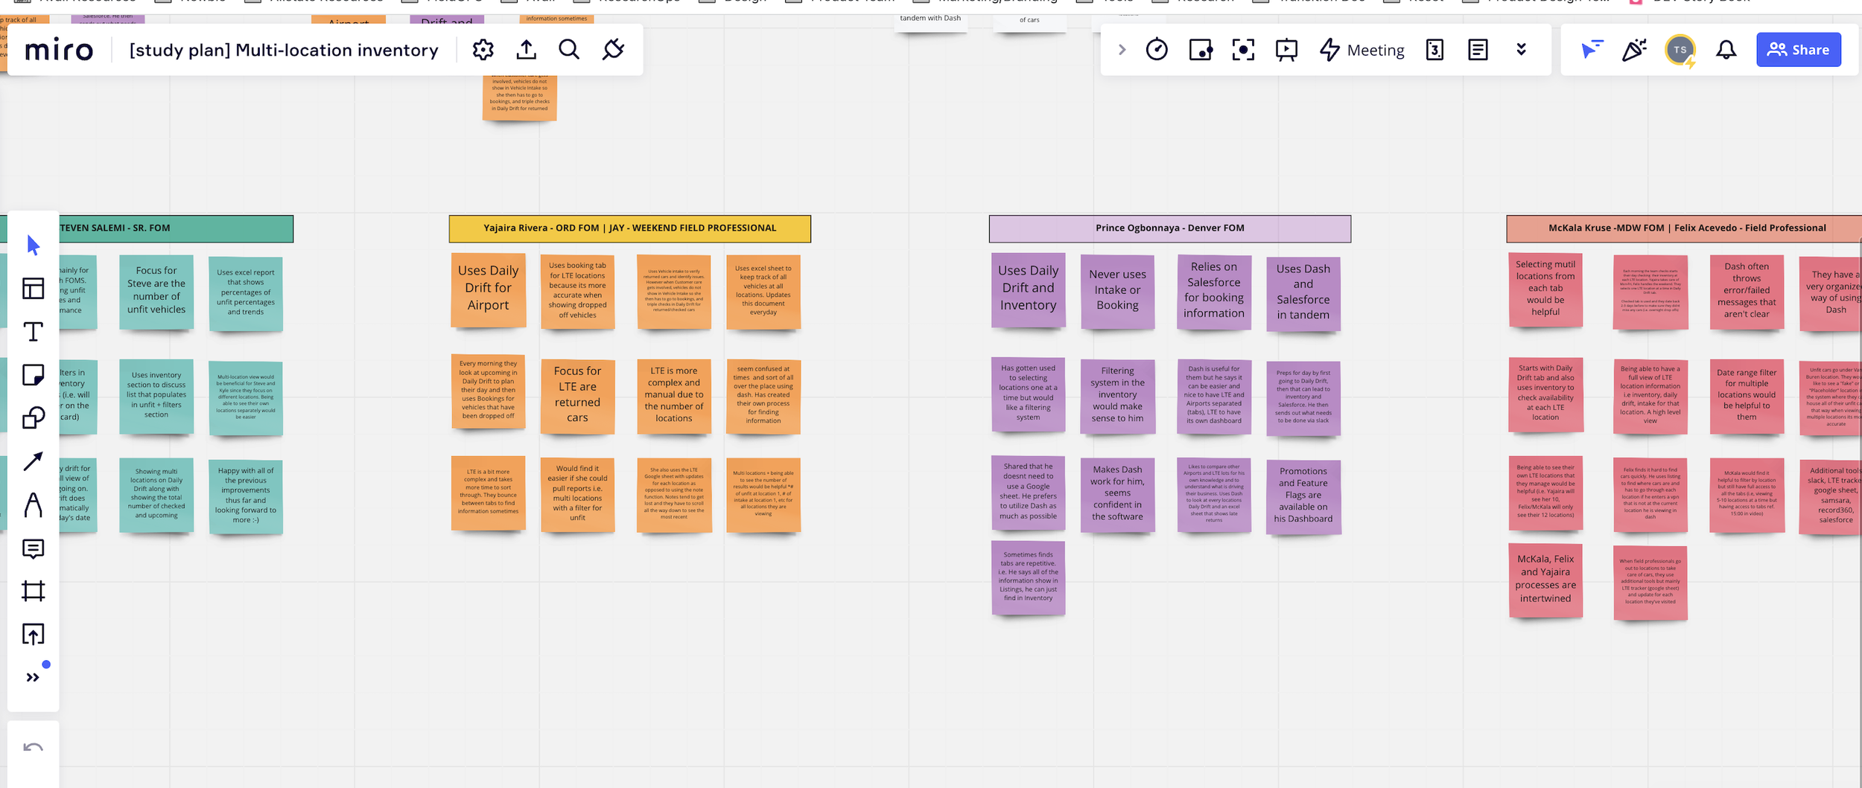Open the Templates tool

click(34, 288)
